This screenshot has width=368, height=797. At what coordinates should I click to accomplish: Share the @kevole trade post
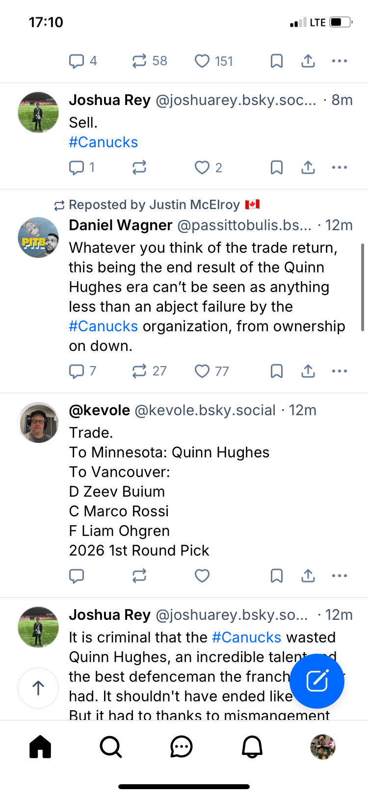tap(308, 576)
